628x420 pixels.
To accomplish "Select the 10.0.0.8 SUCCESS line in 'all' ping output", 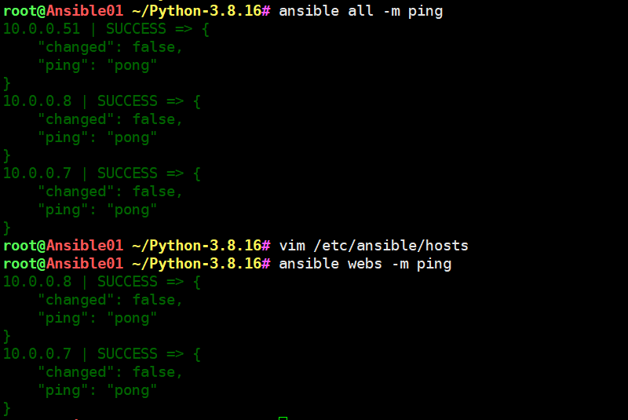I will [x=102, y=101].
